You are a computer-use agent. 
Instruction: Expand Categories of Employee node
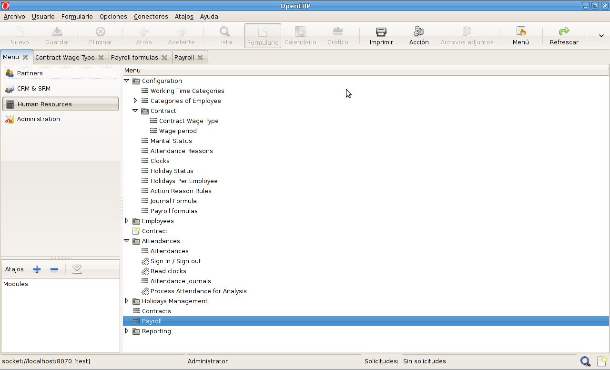(135, 101)
